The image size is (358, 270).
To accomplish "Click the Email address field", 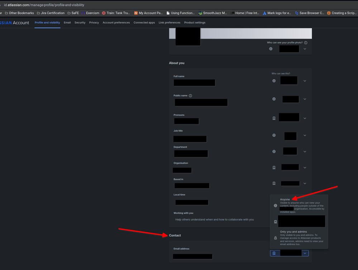I will (x=192, y=256).
